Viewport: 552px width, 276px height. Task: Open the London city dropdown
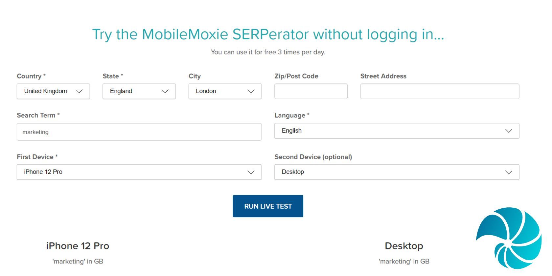[x=217, y=91]
